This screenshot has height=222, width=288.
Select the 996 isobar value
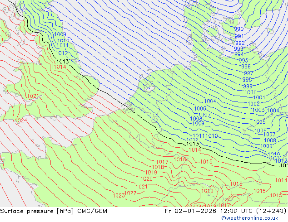coord(246,67)
